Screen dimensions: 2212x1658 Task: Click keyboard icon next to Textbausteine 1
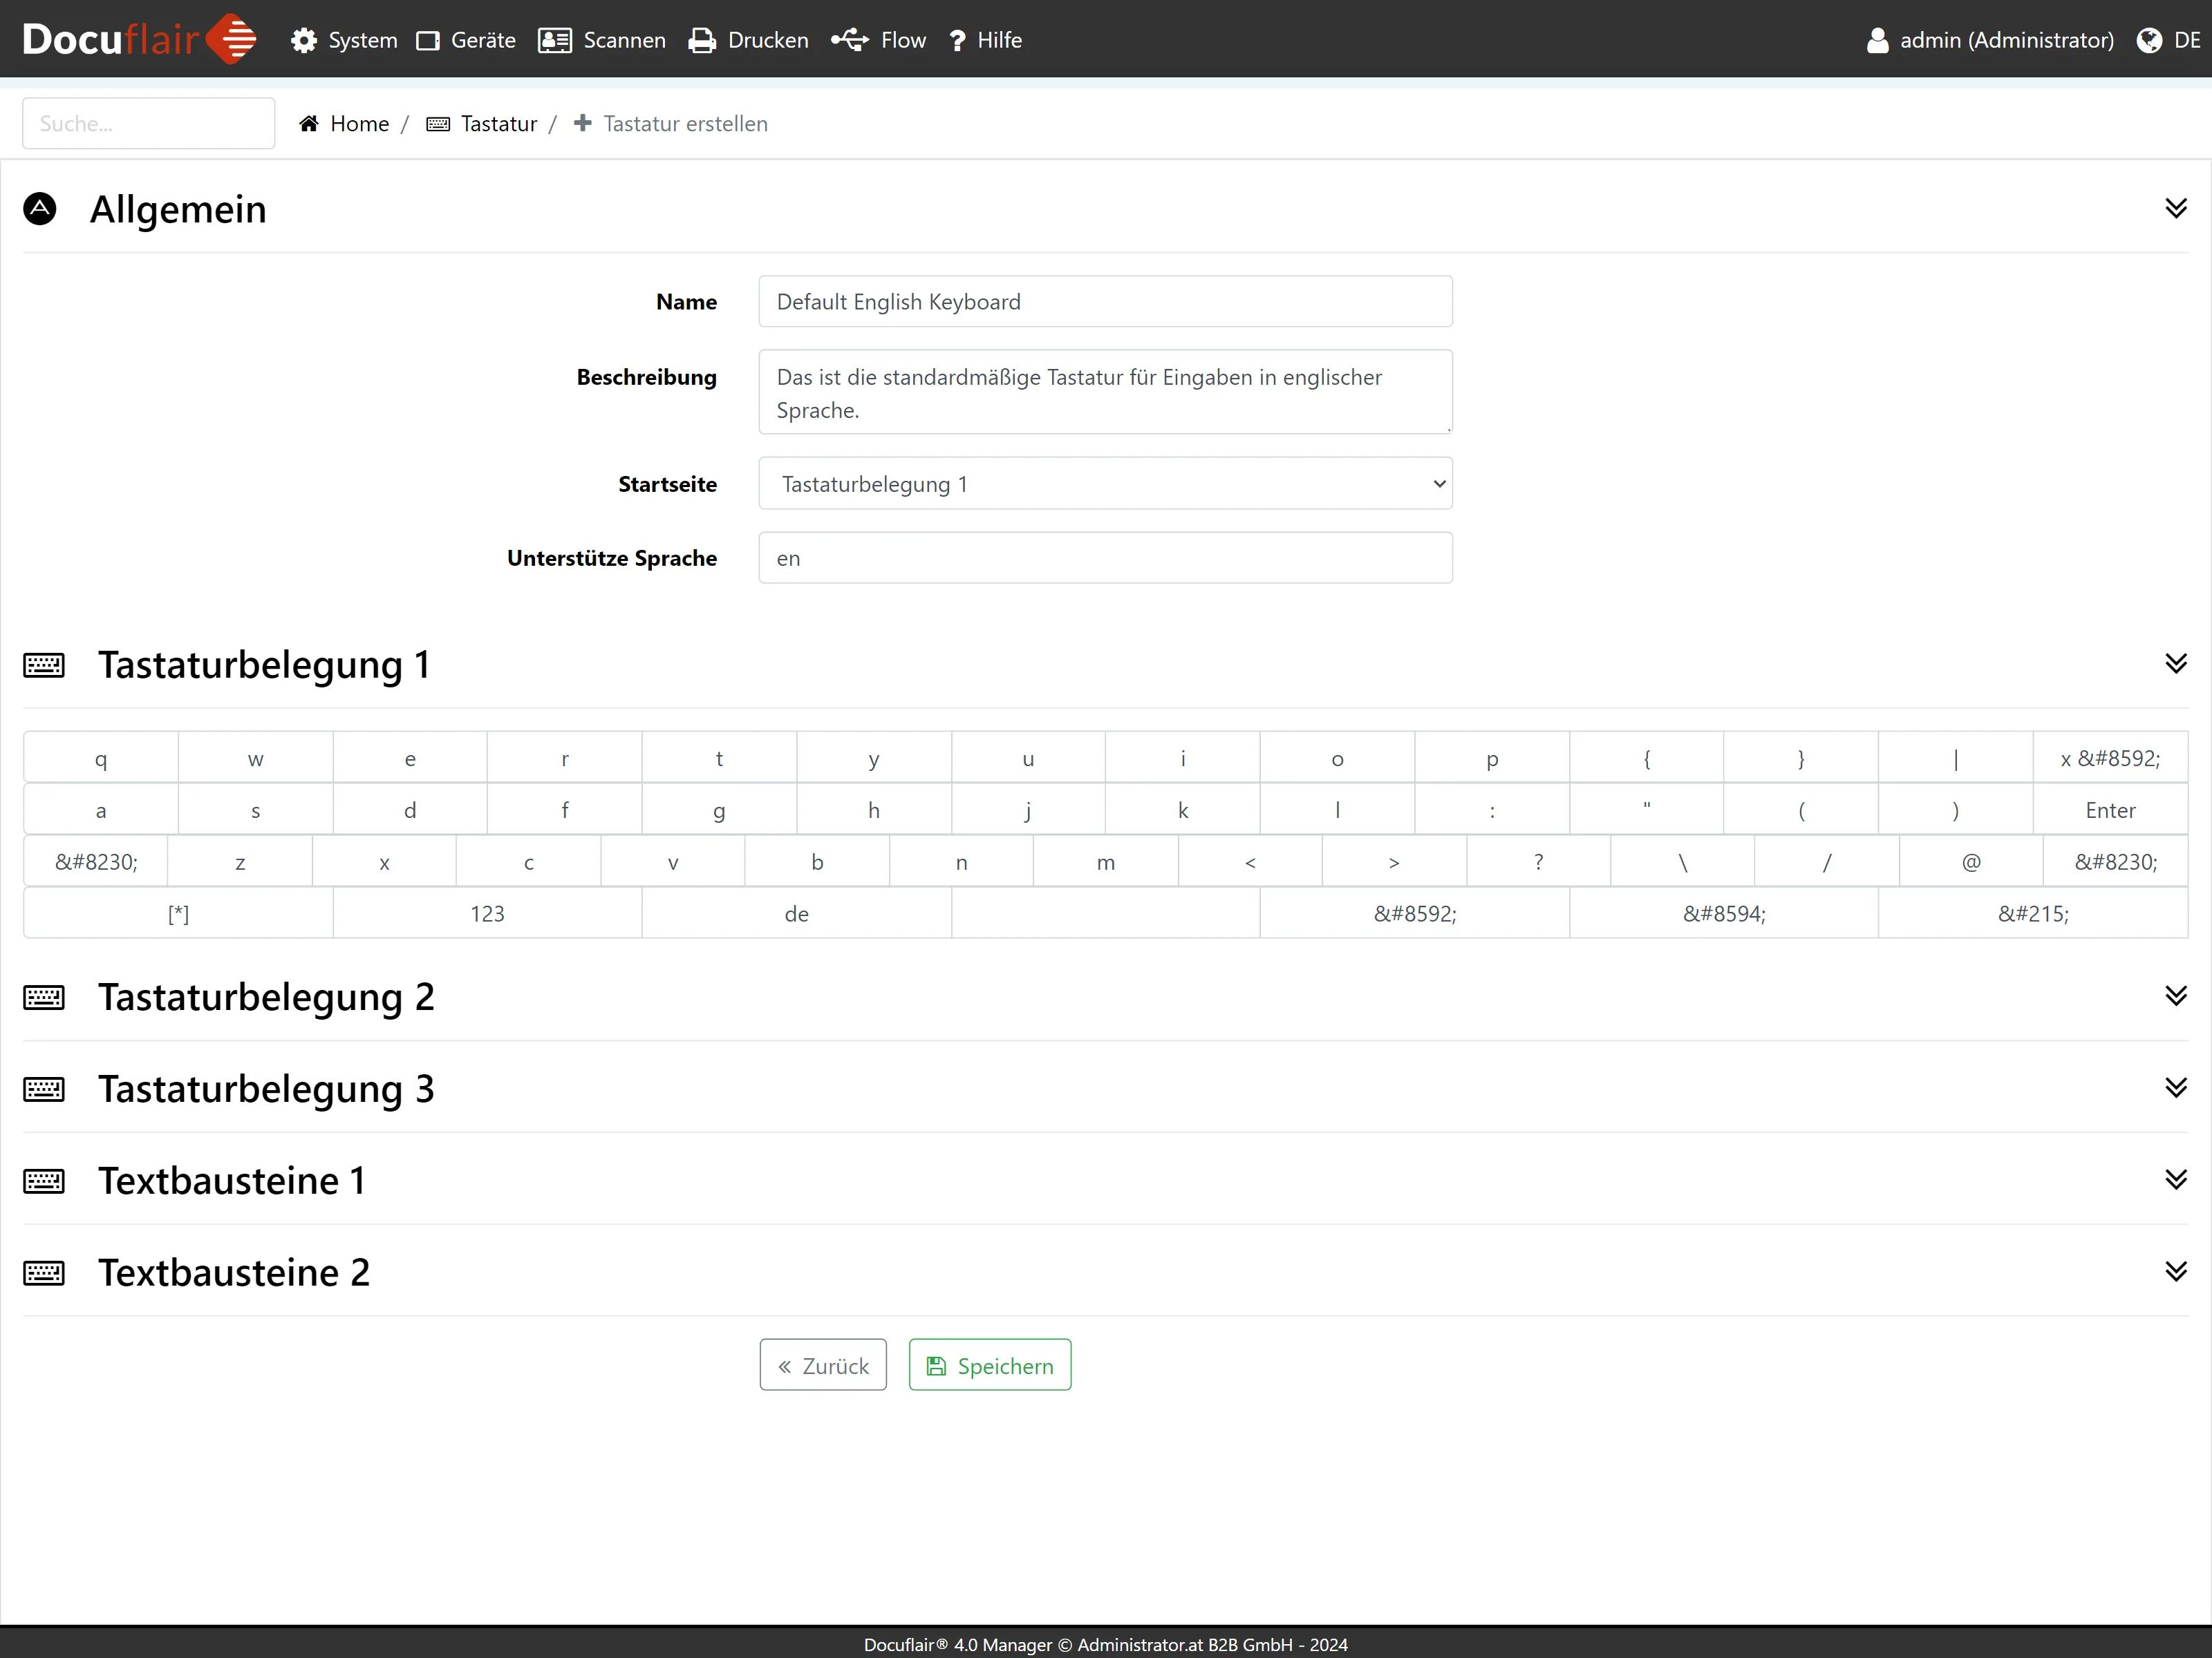tap(44, 1181)
